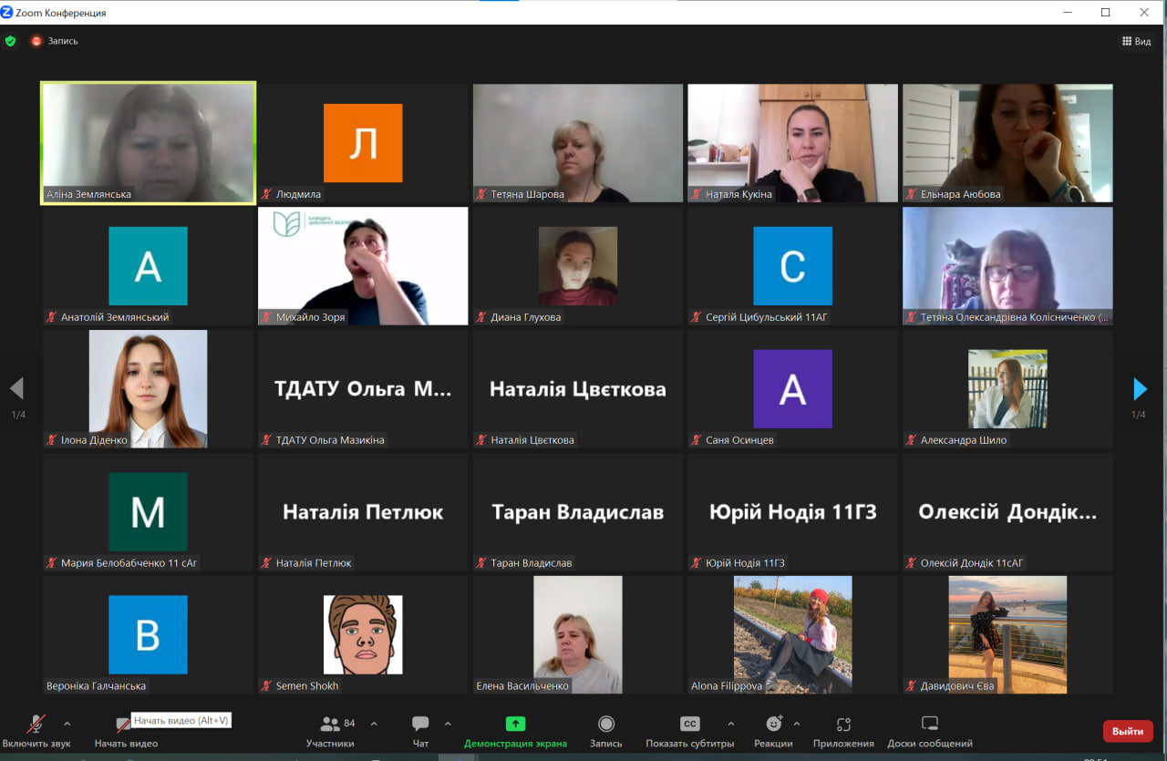
Task: Click Александра Шило's profile photo
Action: coord(1007,389)
